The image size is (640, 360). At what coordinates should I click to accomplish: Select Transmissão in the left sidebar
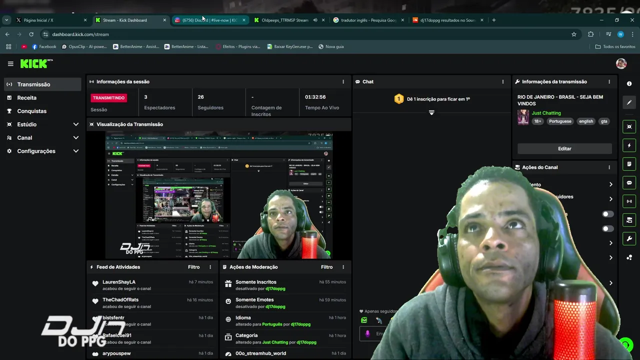tap(42, 84)
